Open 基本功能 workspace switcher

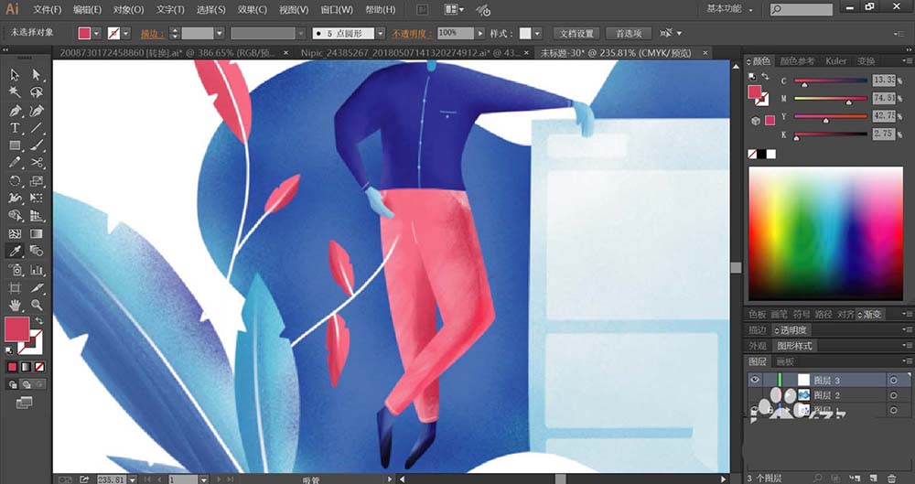tap(729, 9)
